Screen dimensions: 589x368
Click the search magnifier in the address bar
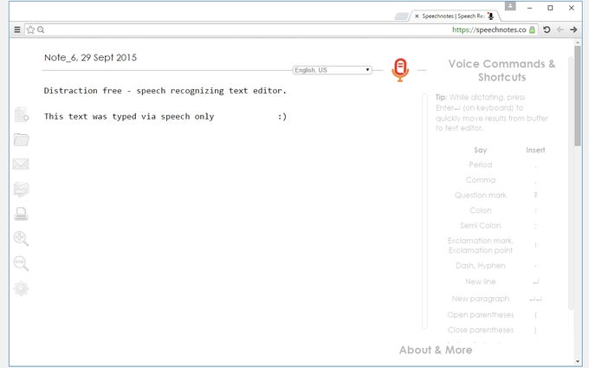click(41, 29)
